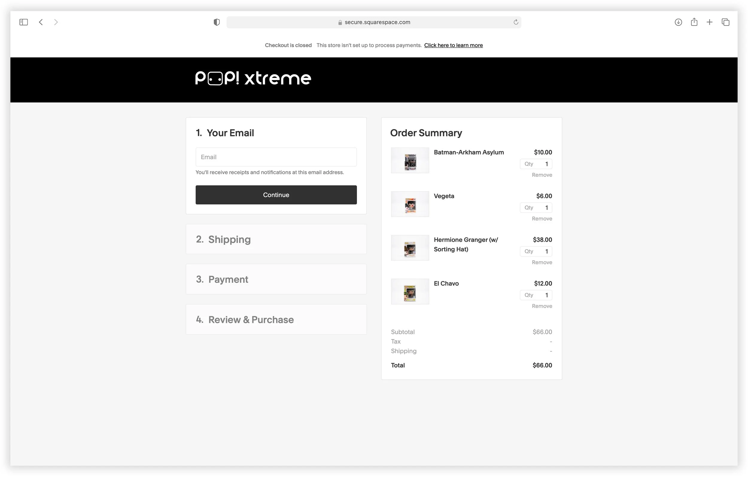The height and width of the screenshot is (477, 748).
Task: Click the $12.00 El Chavo price
Action: pos(543,283)
